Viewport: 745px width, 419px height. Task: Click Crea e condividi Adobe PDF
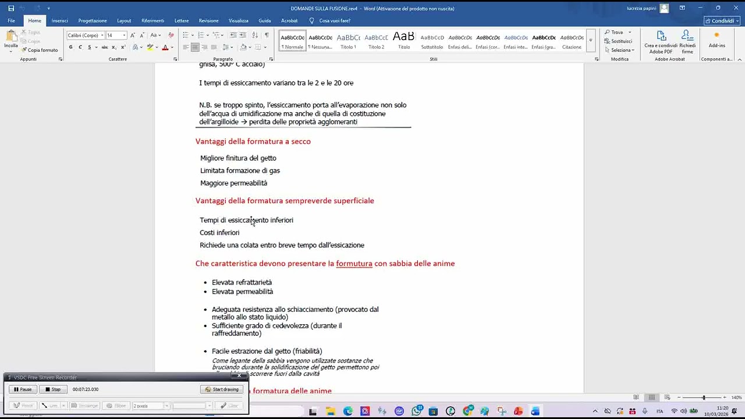(661, 42)
